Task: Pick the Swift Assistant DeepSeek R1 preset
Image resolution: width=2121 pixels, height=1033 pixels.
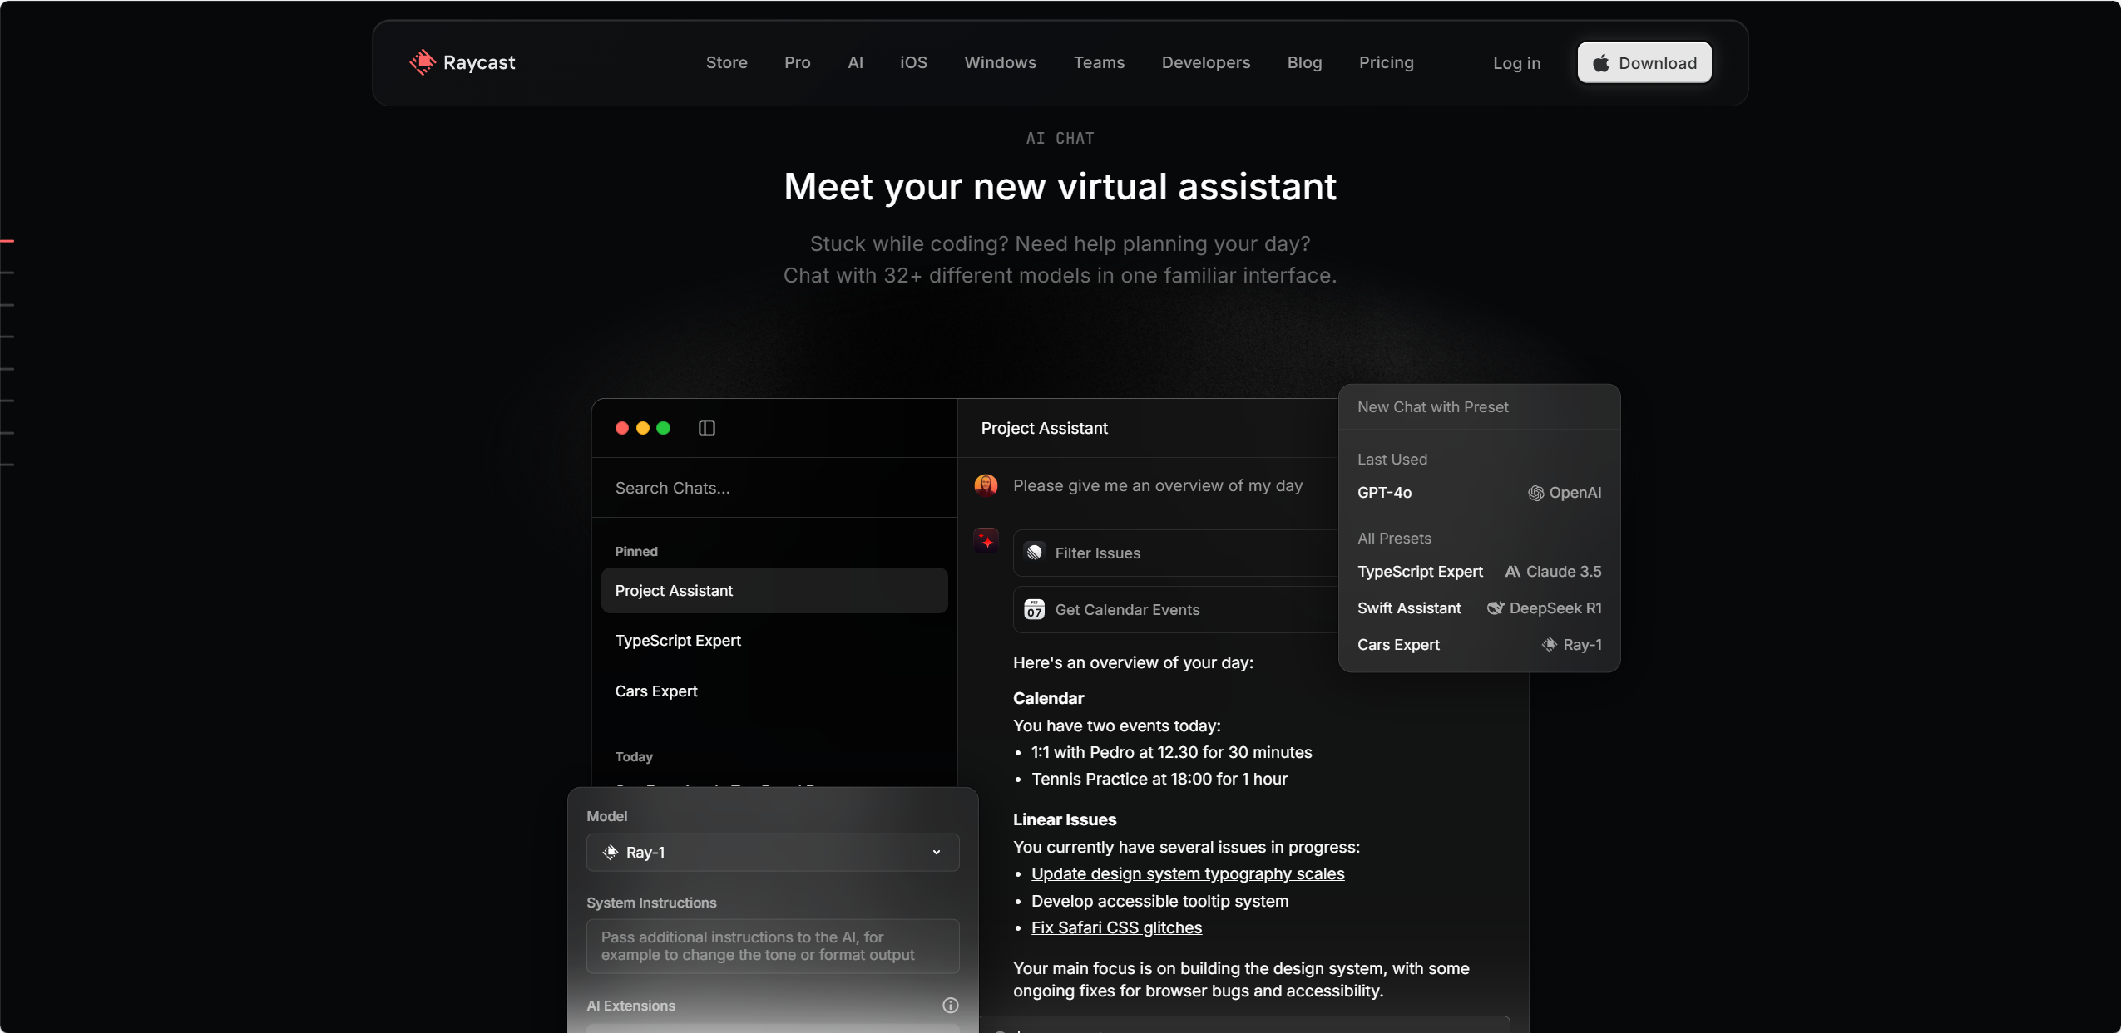Action: click(1479, 608)
